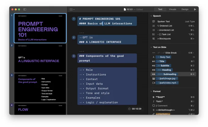208x127 pixels.
Task: Click the Unordered List icon
Action: click(154, 30)
